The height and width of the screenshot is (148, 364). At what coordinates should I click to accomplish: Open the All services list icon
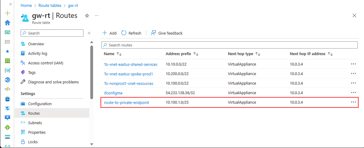8,42
